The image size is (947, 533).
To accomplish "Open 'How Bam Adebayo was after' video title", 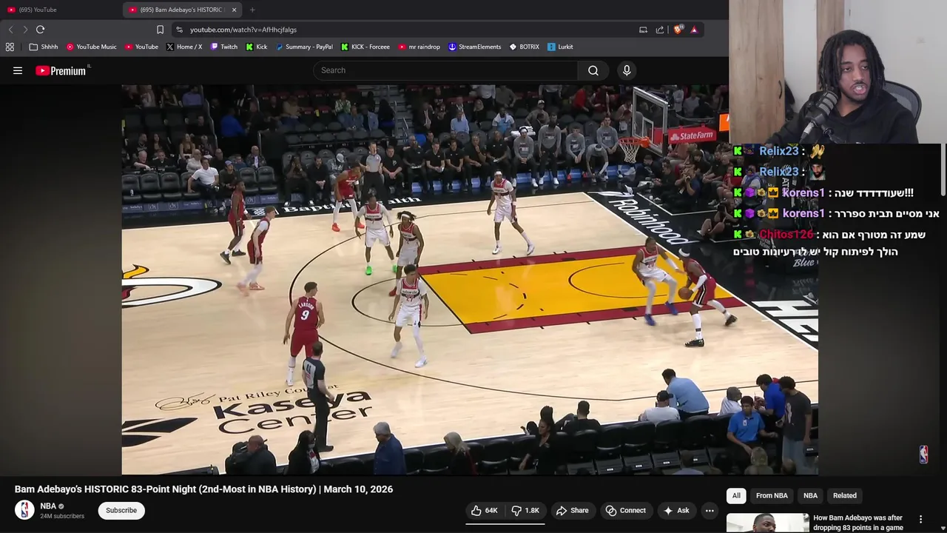I will [858, 523].
